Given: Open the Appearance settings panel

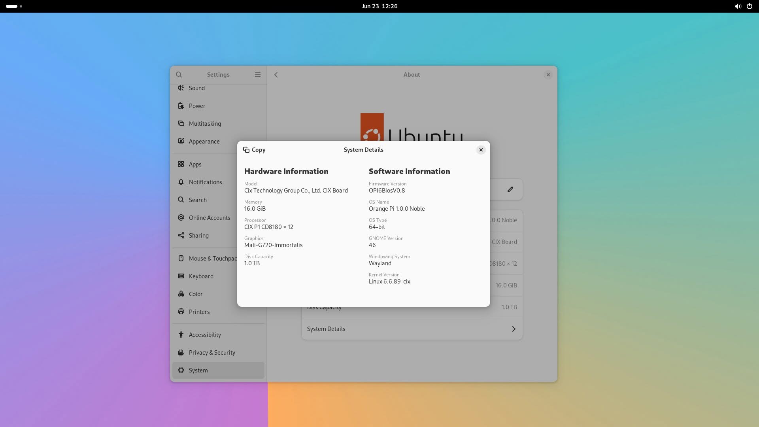Looking at the screenshot, I should tap(218, 141).
